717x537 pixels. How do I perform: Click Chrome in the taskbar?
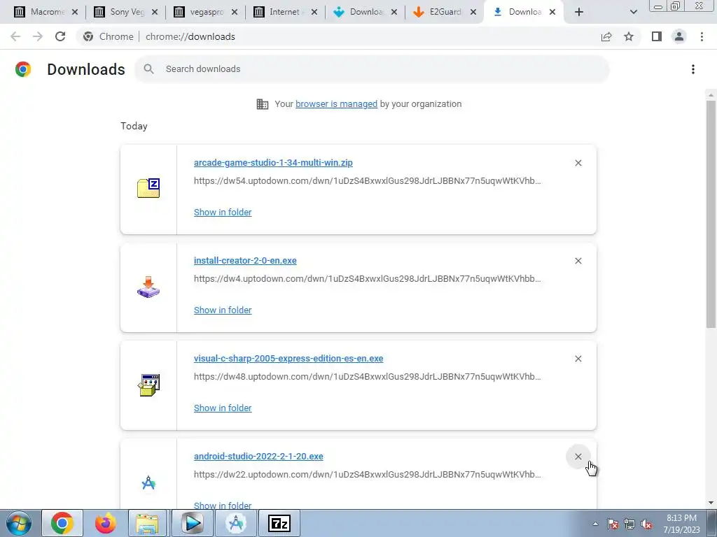[62, 523]
